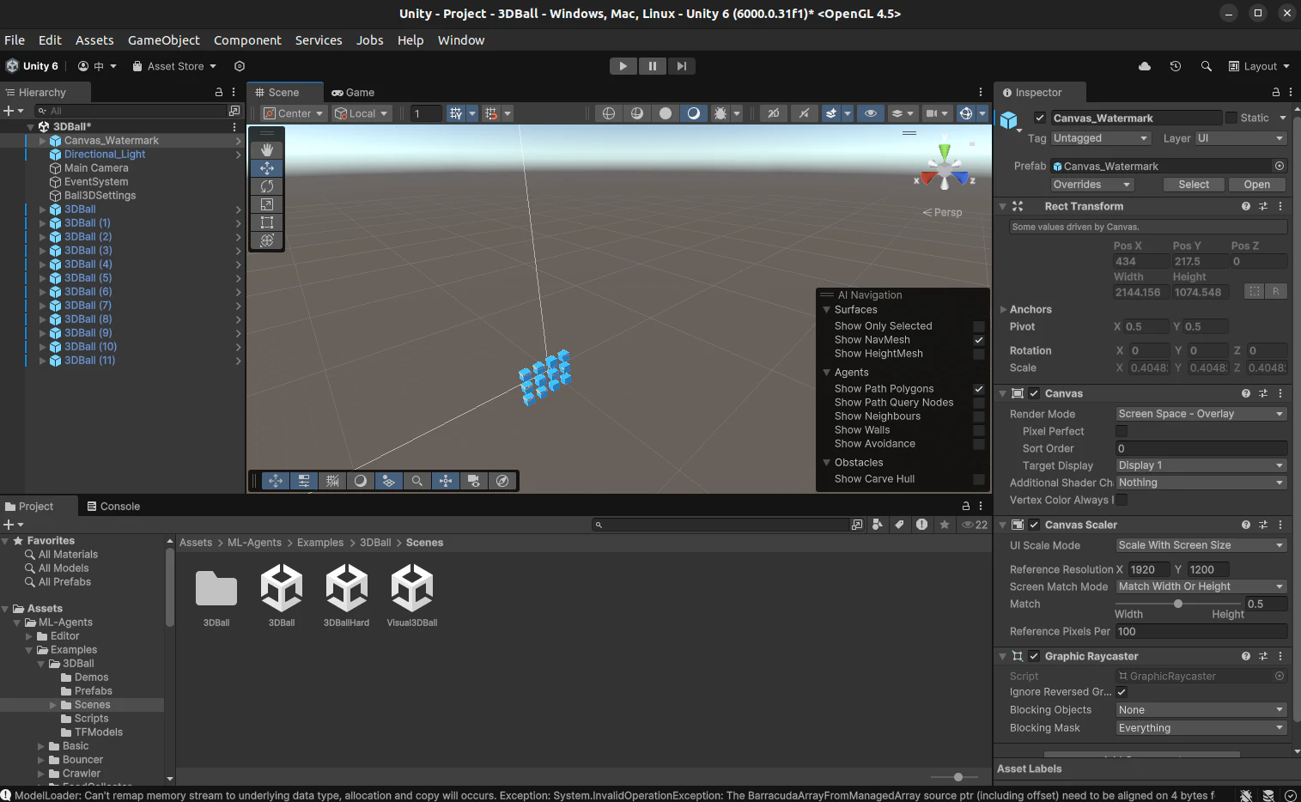Select the Rotate tool in scene
1301x802 pixels.
point(267,186)
